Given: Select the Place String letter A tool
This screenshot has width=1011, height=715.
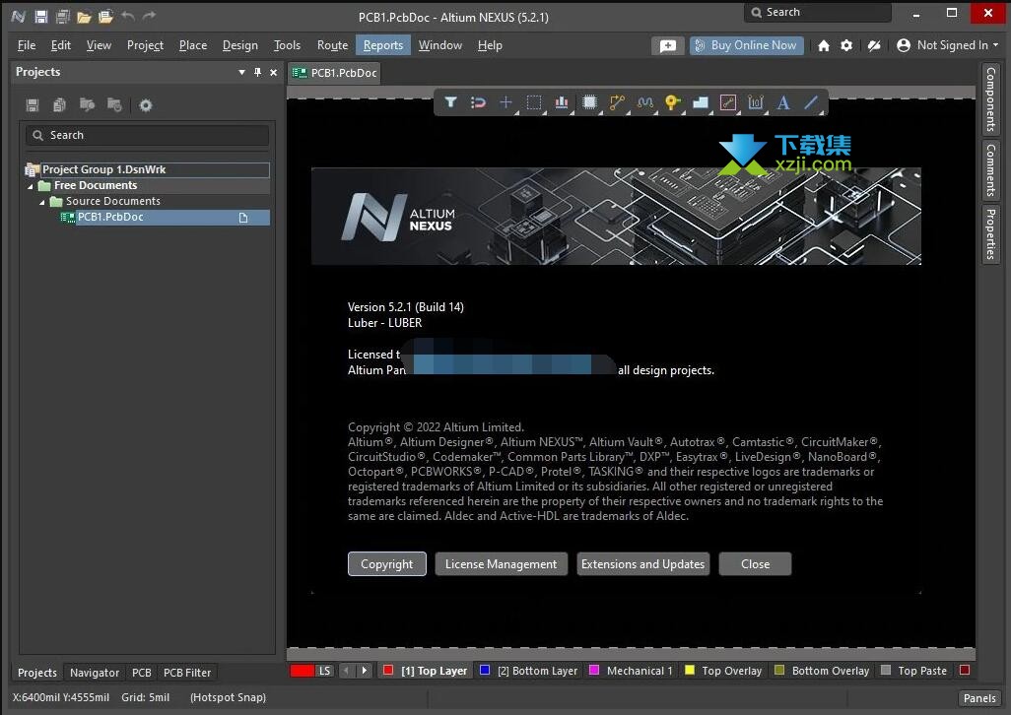Looking at the screenshot, I should click(x=783, y=102).
